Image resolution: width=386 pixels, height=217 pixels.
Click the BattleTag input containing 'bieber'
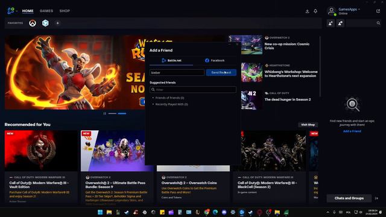click(x=177, y=72)
